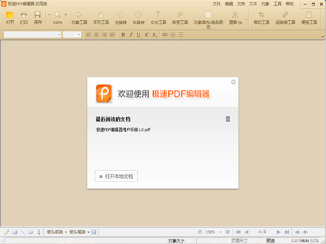Open recent file 极速PDF编辑器用户手册1.0.pdf
This screenshot has height=244, width=326.
[x=123, y=129]
